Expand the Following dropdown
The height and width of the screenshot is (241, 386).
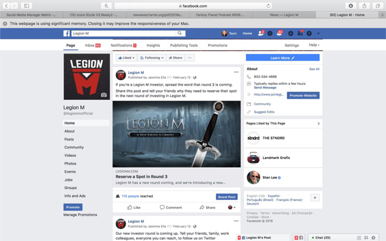tap(152, 58)
